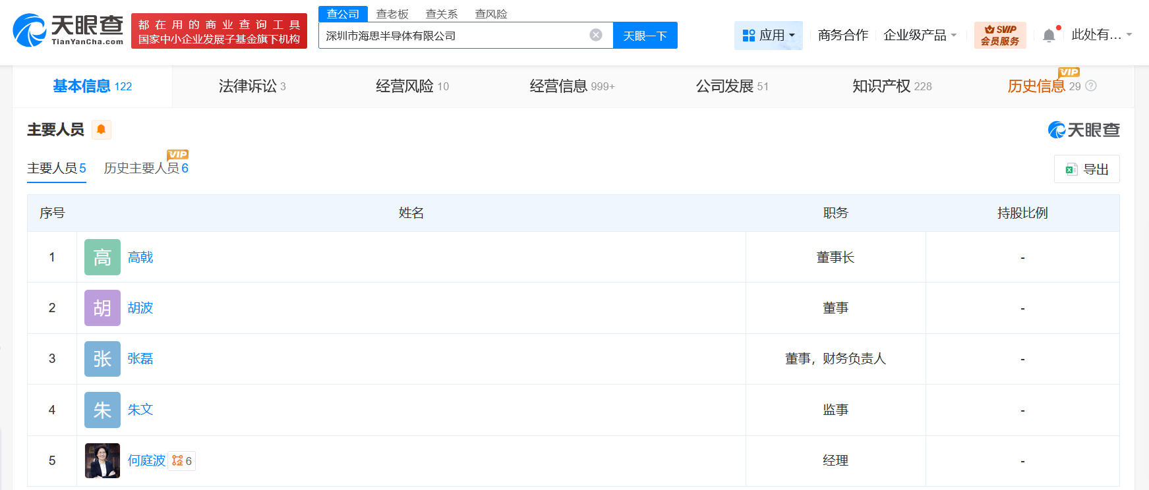Clear the search box with X icon
This screenshot has width=1149, height=490.
595,35
